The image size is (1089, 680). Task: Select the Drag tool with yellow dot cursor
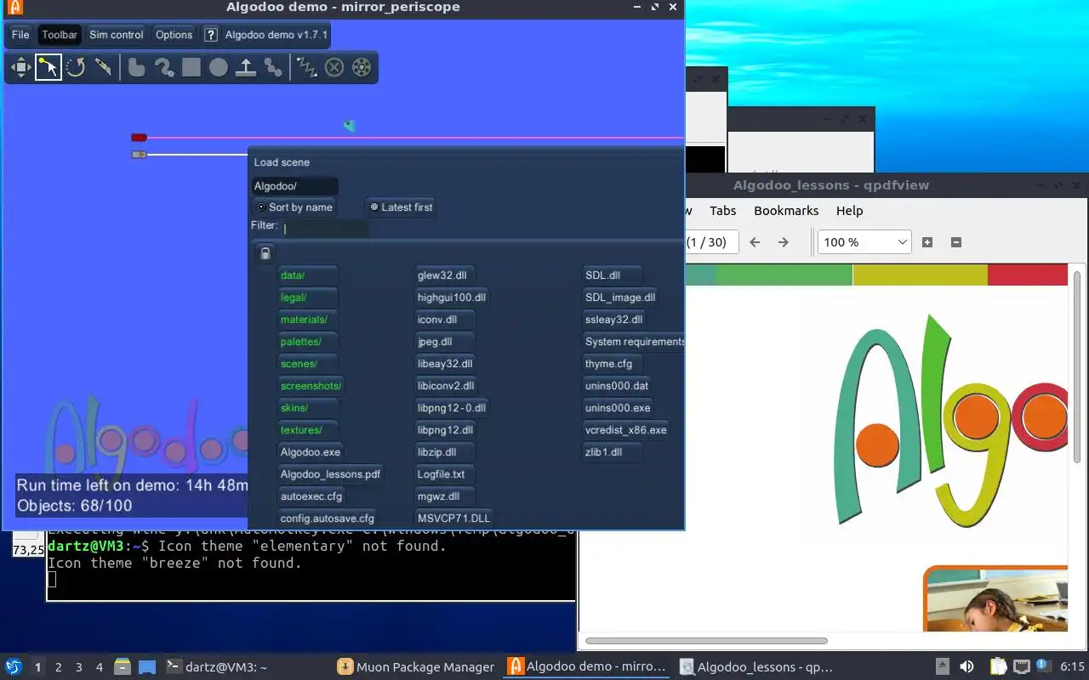point(48,67)
